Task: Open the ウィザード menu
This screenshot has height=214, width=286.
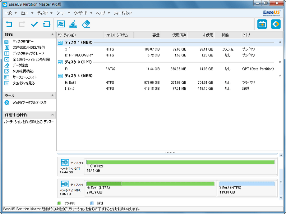Action: (x=83, y=13)
